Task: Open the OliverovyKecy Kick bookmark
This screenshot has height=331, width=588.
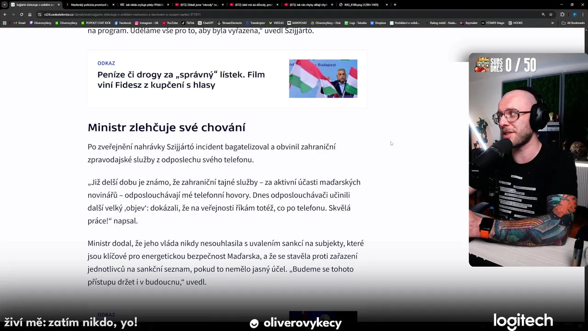Action: click(x=67, y=23)
